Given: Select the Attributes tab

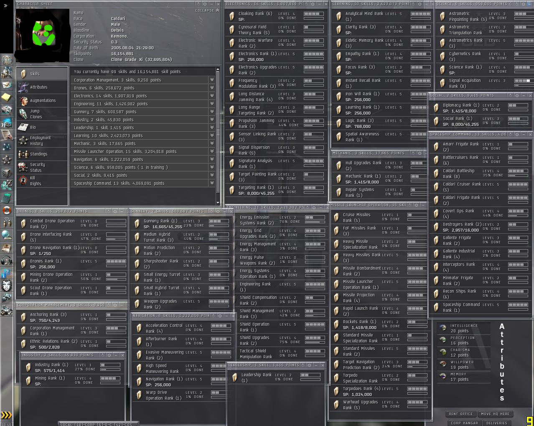Looking at the screenshot, I should pyautogui.click(x=42, y=87).
